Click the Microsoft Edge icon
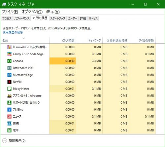The width and height of the screenshot is (165, 147). click(9, 75)
